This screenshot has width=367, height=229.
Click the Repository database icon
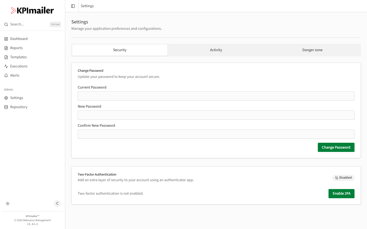(6, 107)
